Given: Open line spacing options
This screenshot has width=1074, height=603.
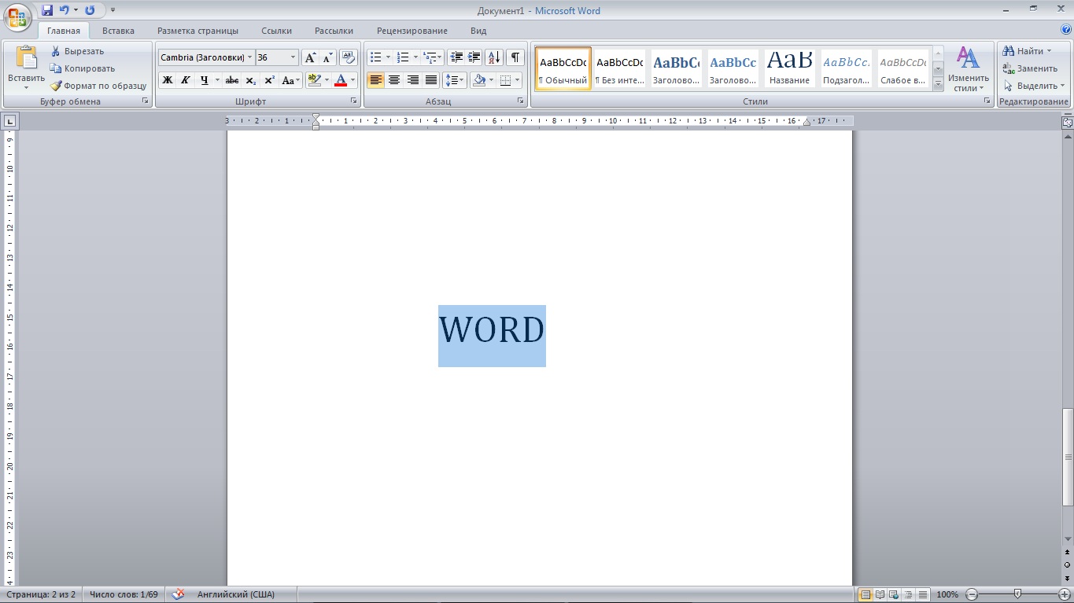Looking at the screenshot, I should 454,80.
